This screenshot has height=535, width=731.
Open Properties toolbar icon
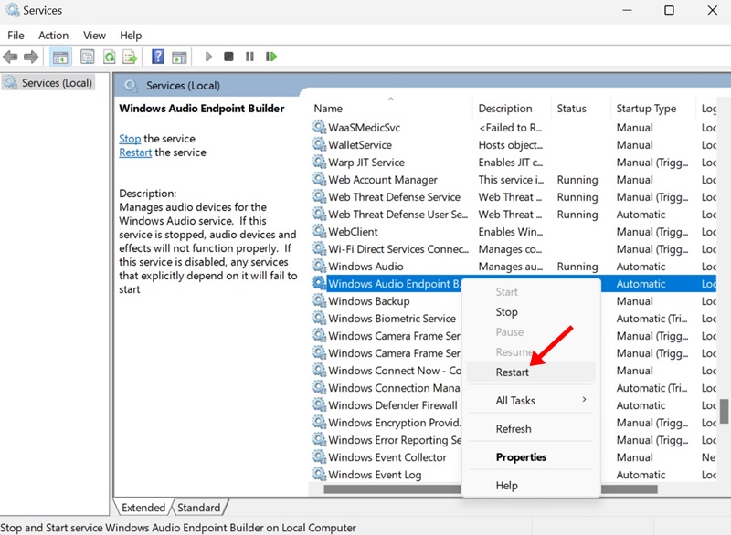87,57
